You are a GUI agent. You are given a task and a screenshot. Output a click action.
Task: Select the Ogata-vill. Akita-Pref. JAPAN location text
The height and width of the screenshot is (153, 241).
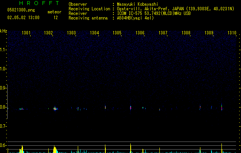click(175, 9)
